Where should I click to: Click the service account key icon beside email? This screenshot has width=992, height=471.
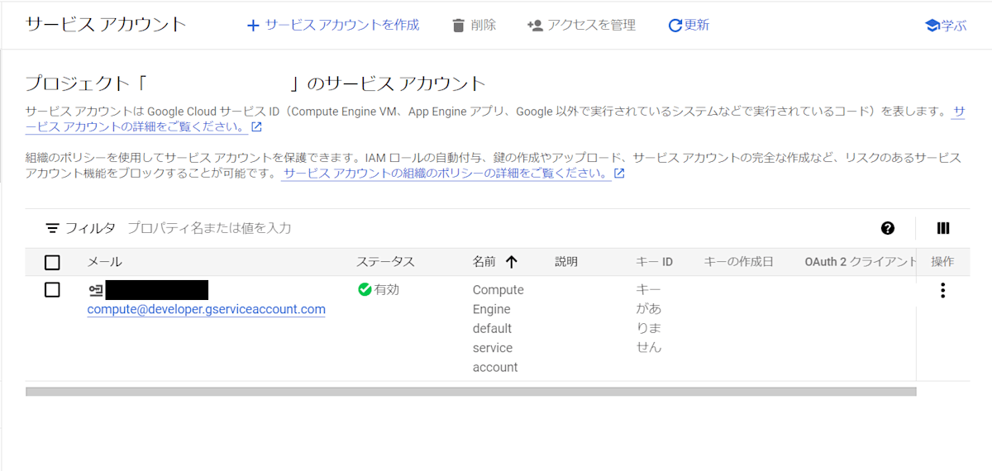point(95,290)
